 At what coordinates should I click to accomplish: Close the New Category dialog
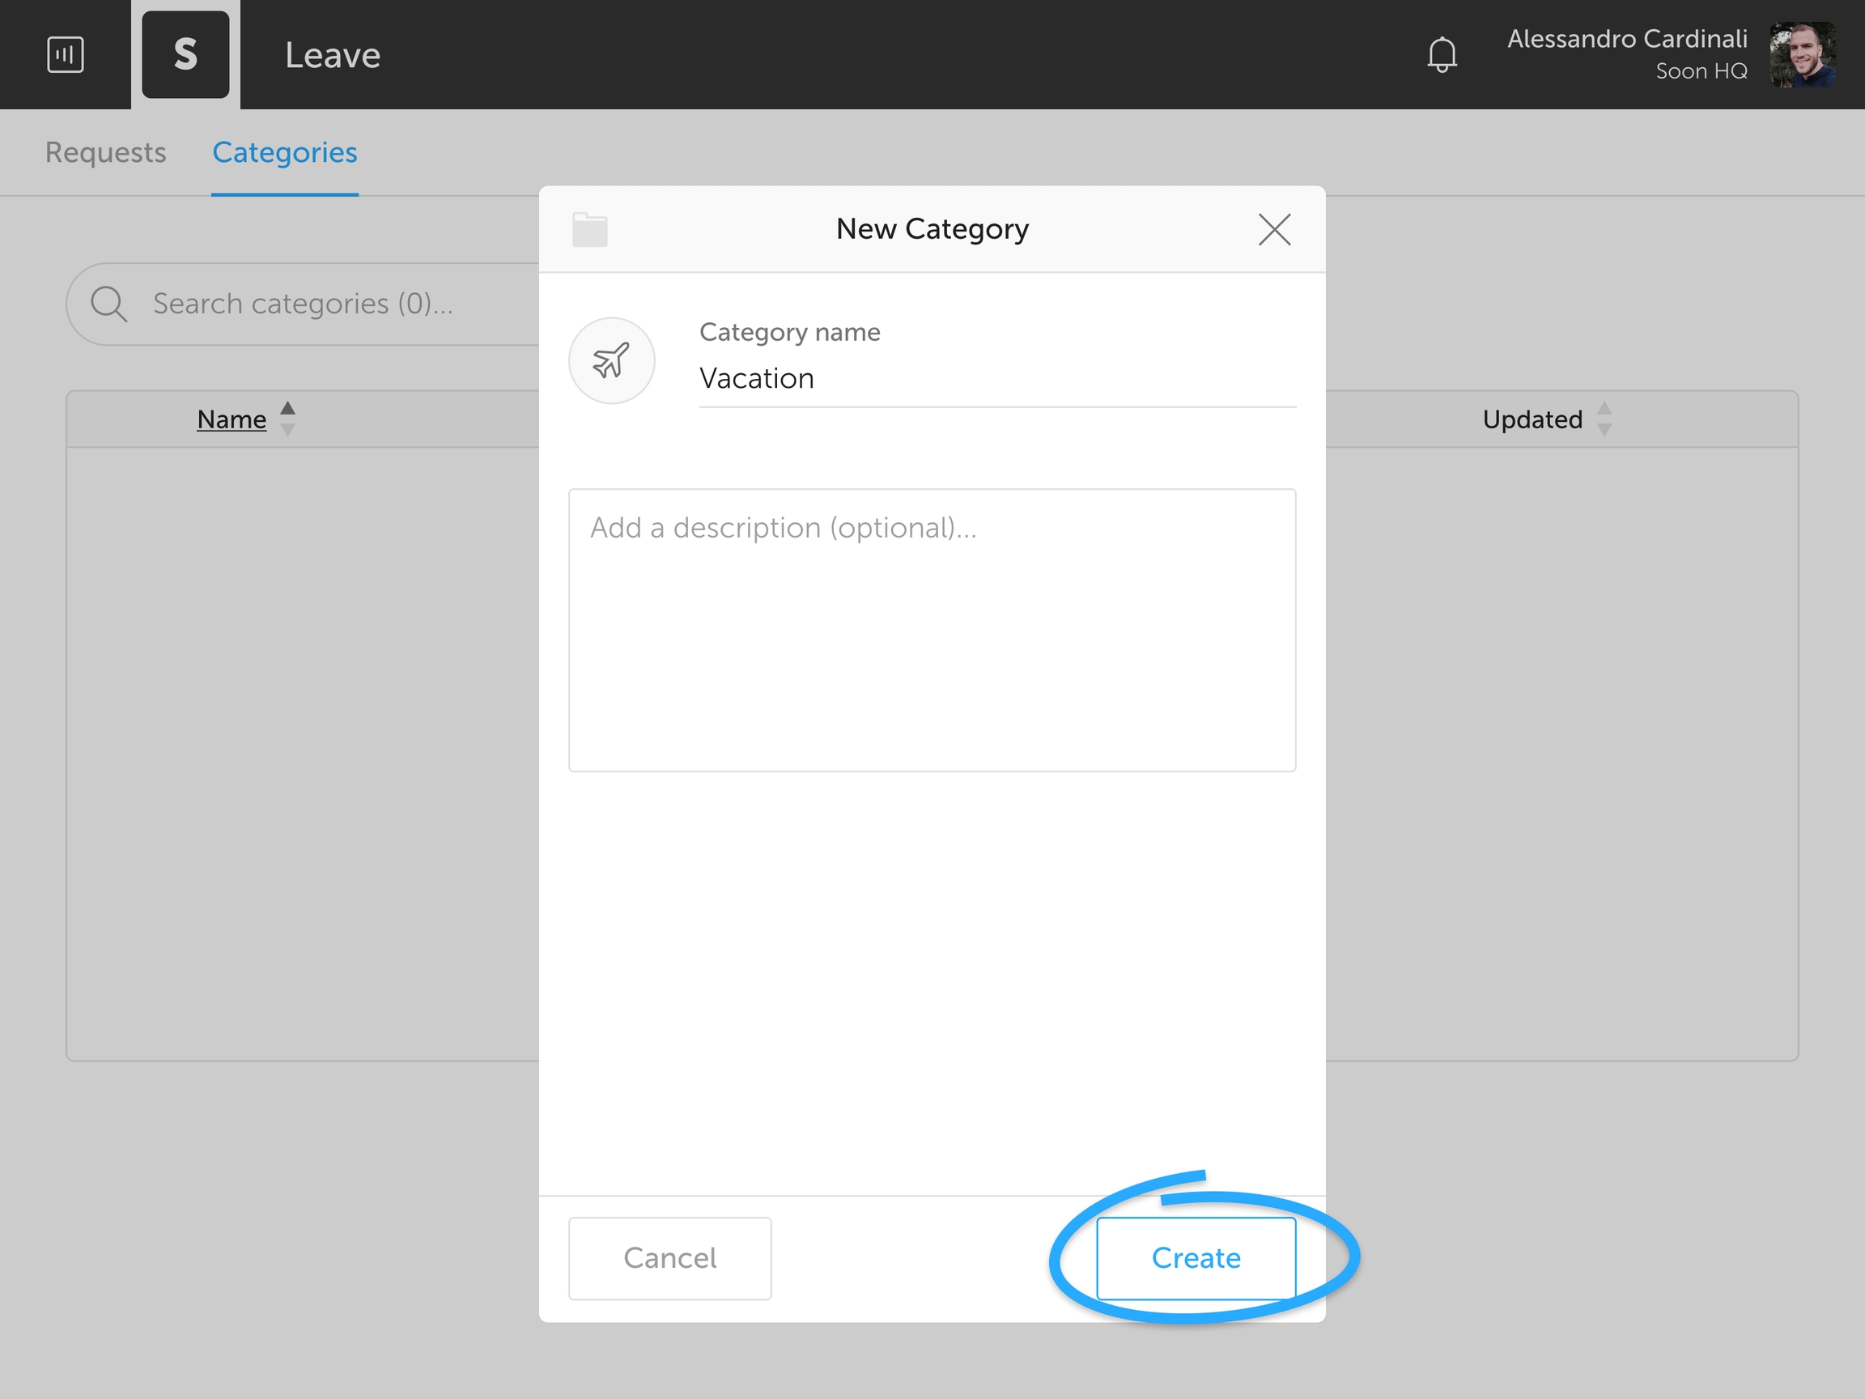tap(1274, 229)
